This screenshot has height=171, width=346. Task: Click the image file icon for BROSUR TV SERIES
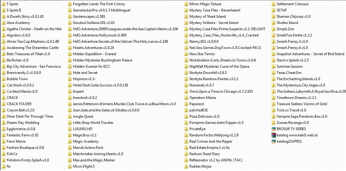click(273, 129)
